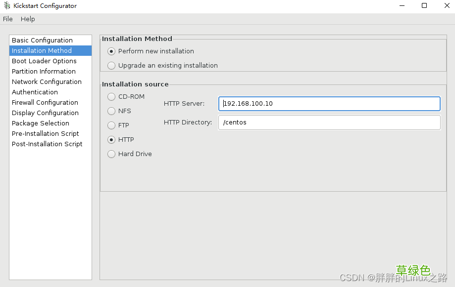Screen dimensions: 455x287
Task: Select Firewall Configuration in the sidebar
Action: (45, 102)
